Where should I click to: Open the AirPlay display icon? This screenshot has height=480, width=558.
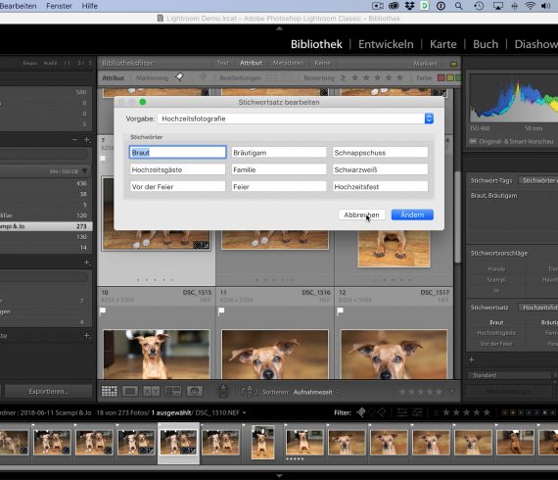498,6
